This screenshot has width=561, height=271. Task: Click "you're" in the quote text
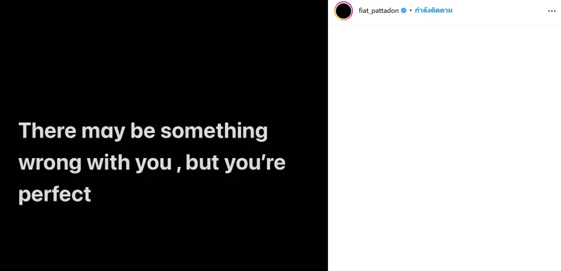coord(255,163)
